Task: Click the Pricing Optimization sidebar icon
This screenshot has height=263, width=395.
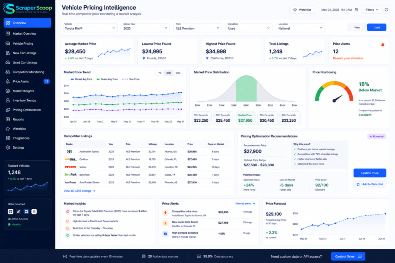Action: point(8,110)
